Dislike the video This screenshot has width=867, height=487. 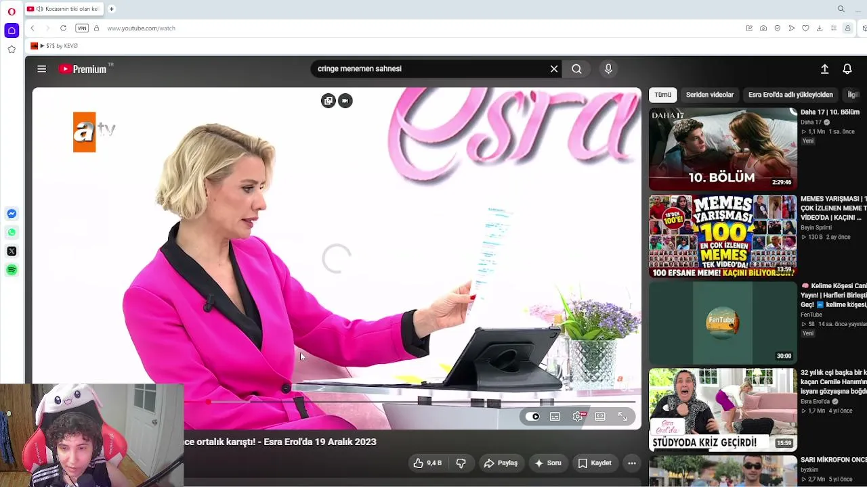461,463
